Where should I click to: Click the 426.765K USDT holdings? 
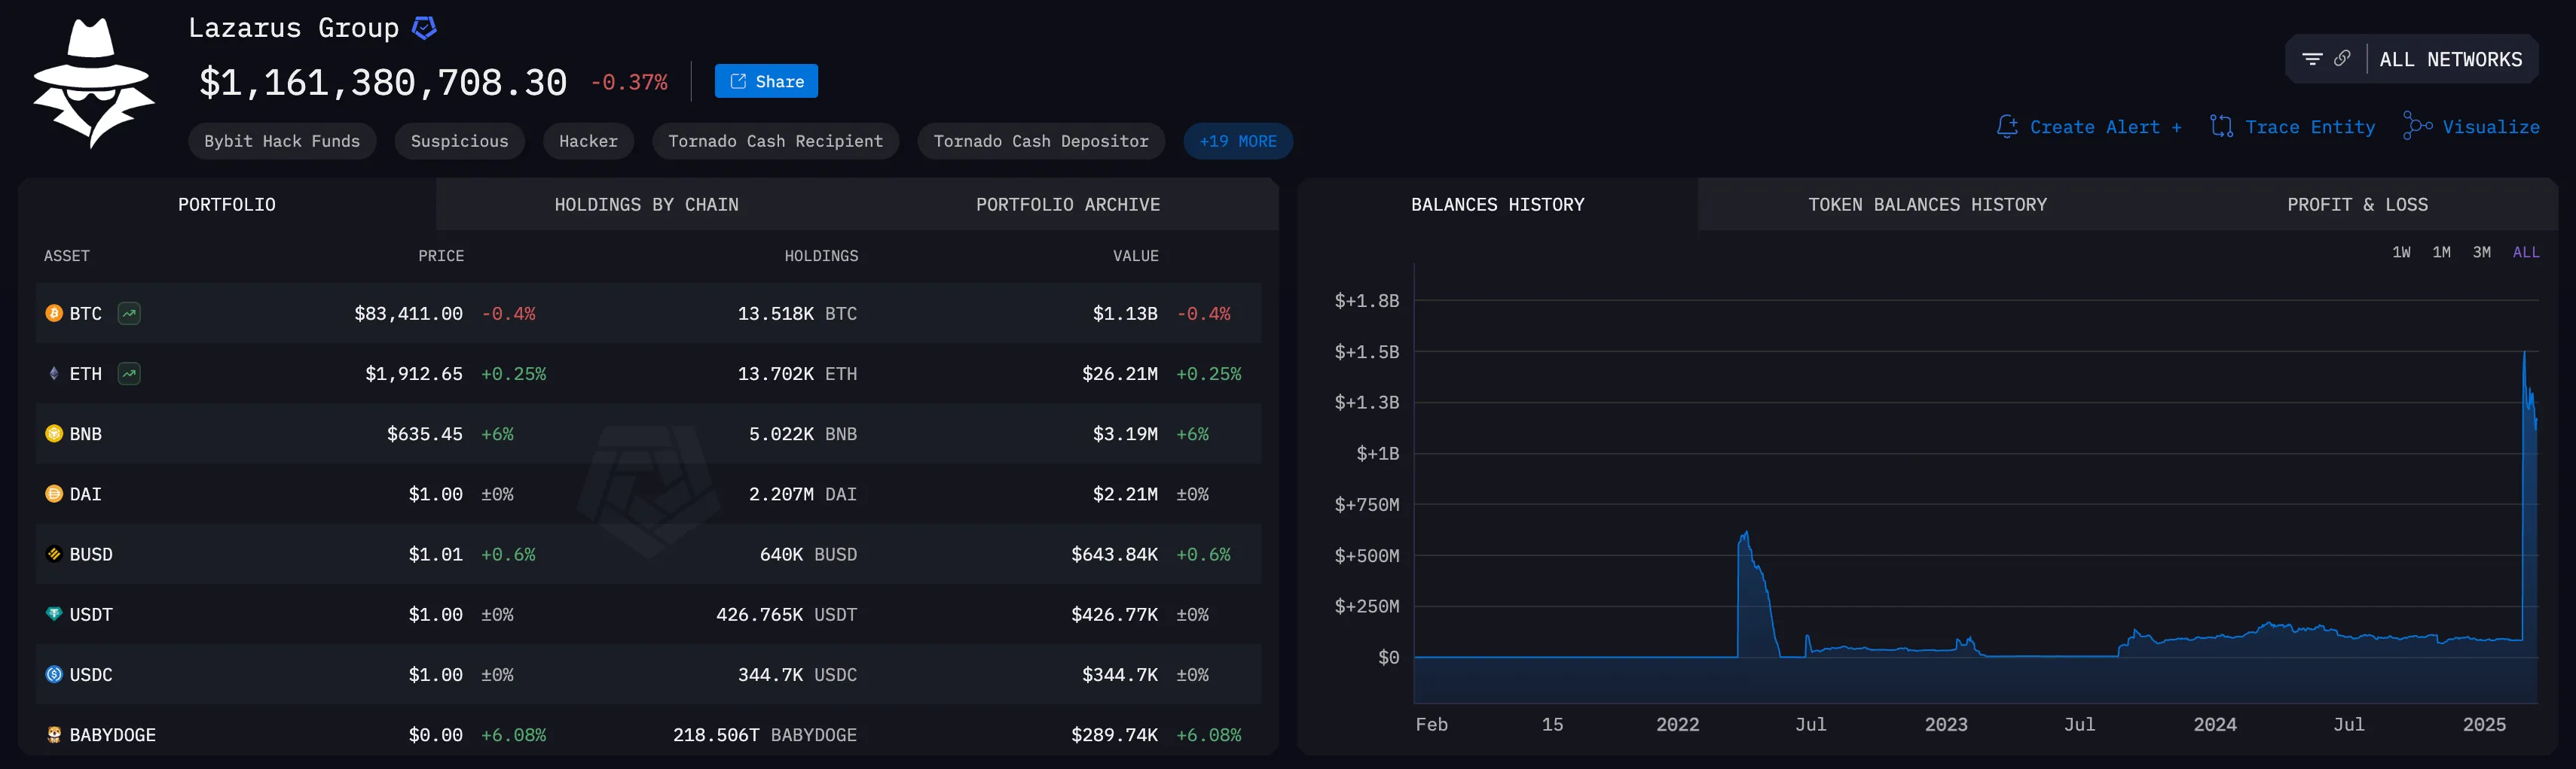tap(786, 613)
